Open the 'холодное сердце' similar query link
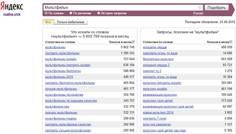236x134 pixels. (155, 47)
